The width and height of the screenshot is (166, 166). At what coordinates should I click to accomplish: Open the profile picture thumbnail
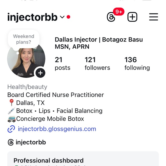tap(26, 61)
